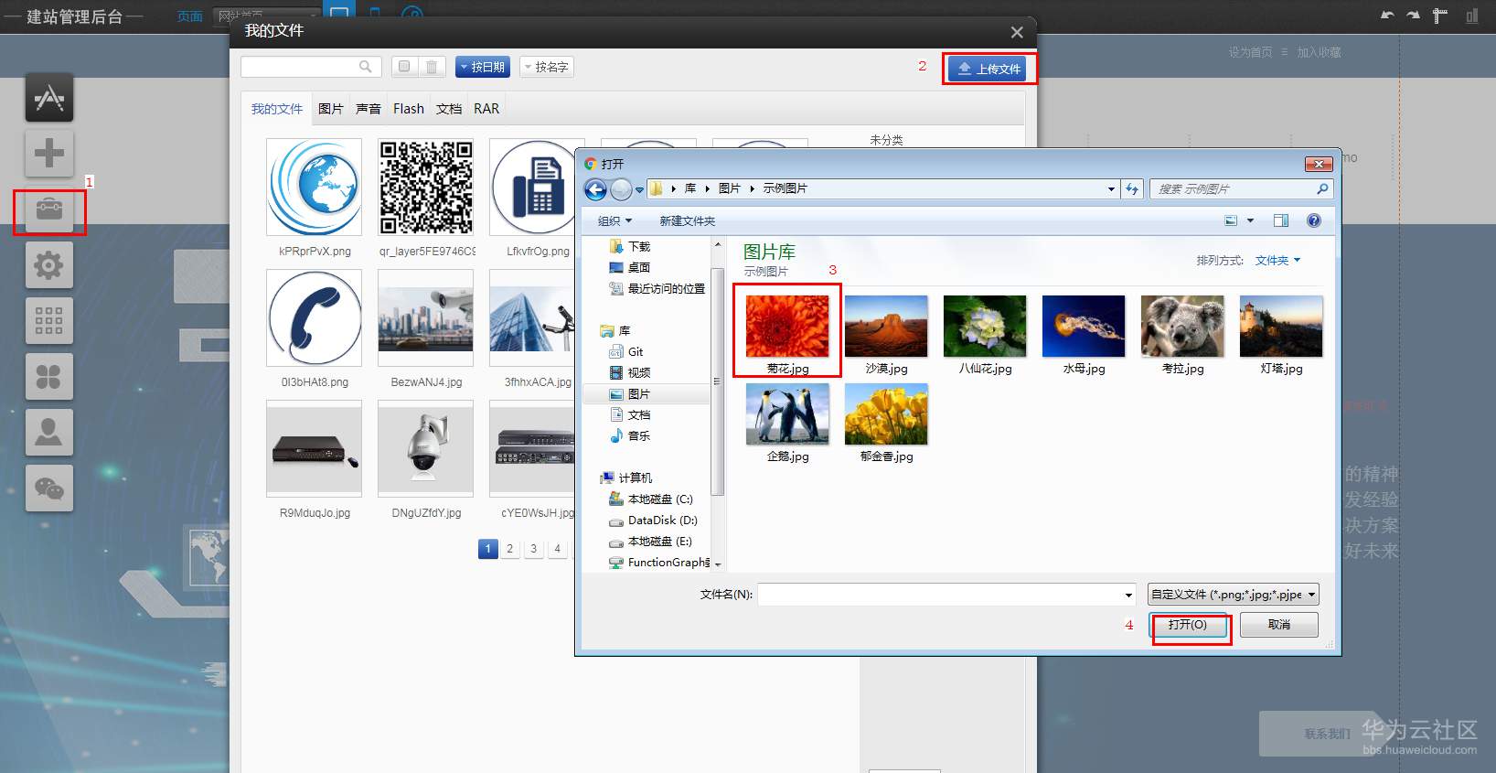Click the 上传文件 upload button
Viewport: 1496px width, 773px height.
(988, 69)
